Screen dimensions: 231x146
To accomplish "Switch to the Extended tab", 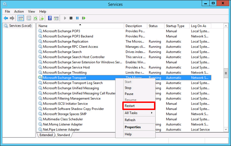I will pyautogui.click(x=46, y=135).
